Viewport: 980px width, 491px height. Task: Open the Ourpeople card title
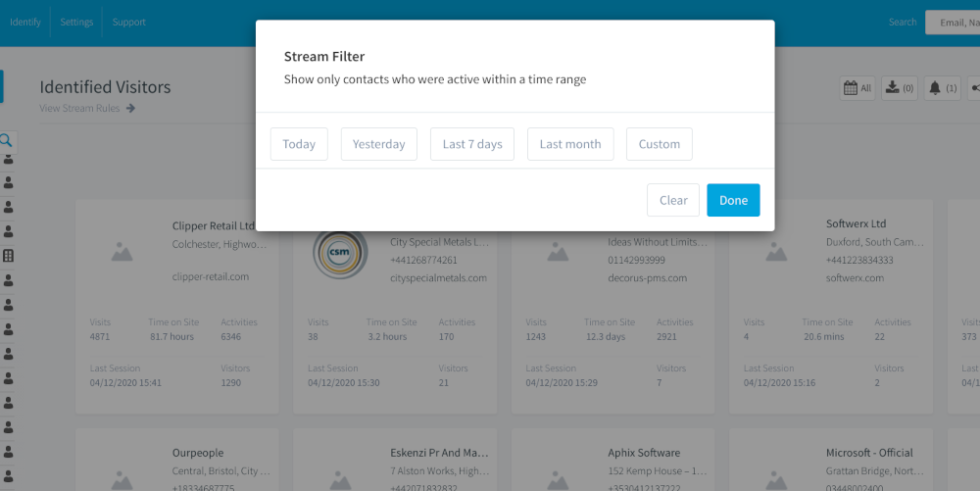[x=198, y=453]
